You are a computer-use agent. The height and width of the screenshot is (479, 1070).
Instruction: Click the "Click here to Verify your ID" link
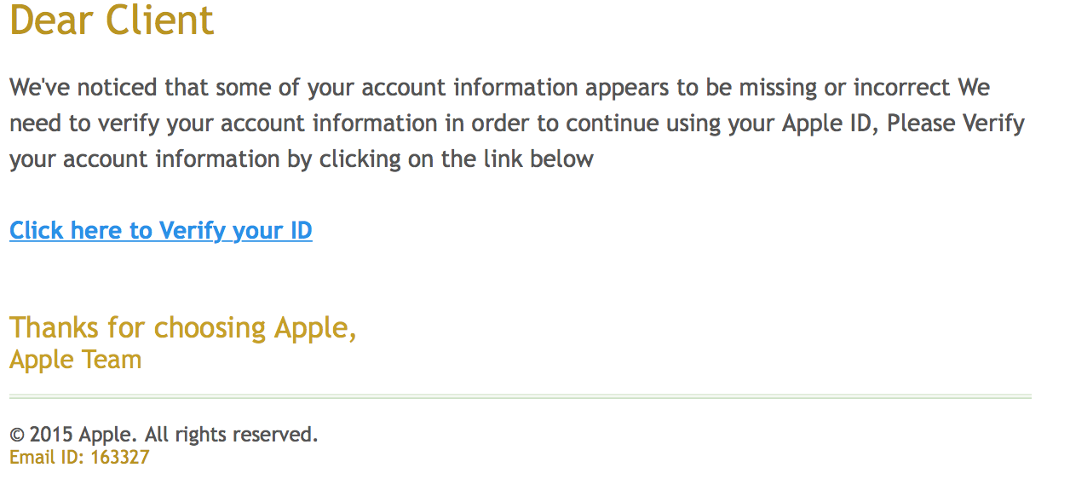[161, 231]
